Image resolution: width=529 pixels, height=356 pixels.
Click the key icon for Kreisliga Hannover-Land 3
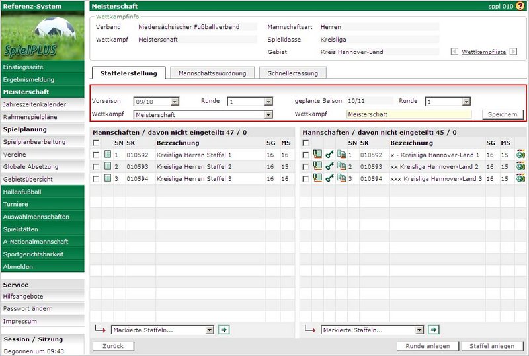329,178
